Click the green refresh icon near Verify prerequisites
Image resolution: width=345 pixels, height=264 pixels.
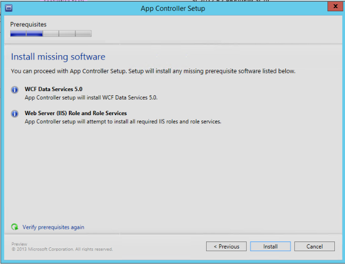pos(15,227)
